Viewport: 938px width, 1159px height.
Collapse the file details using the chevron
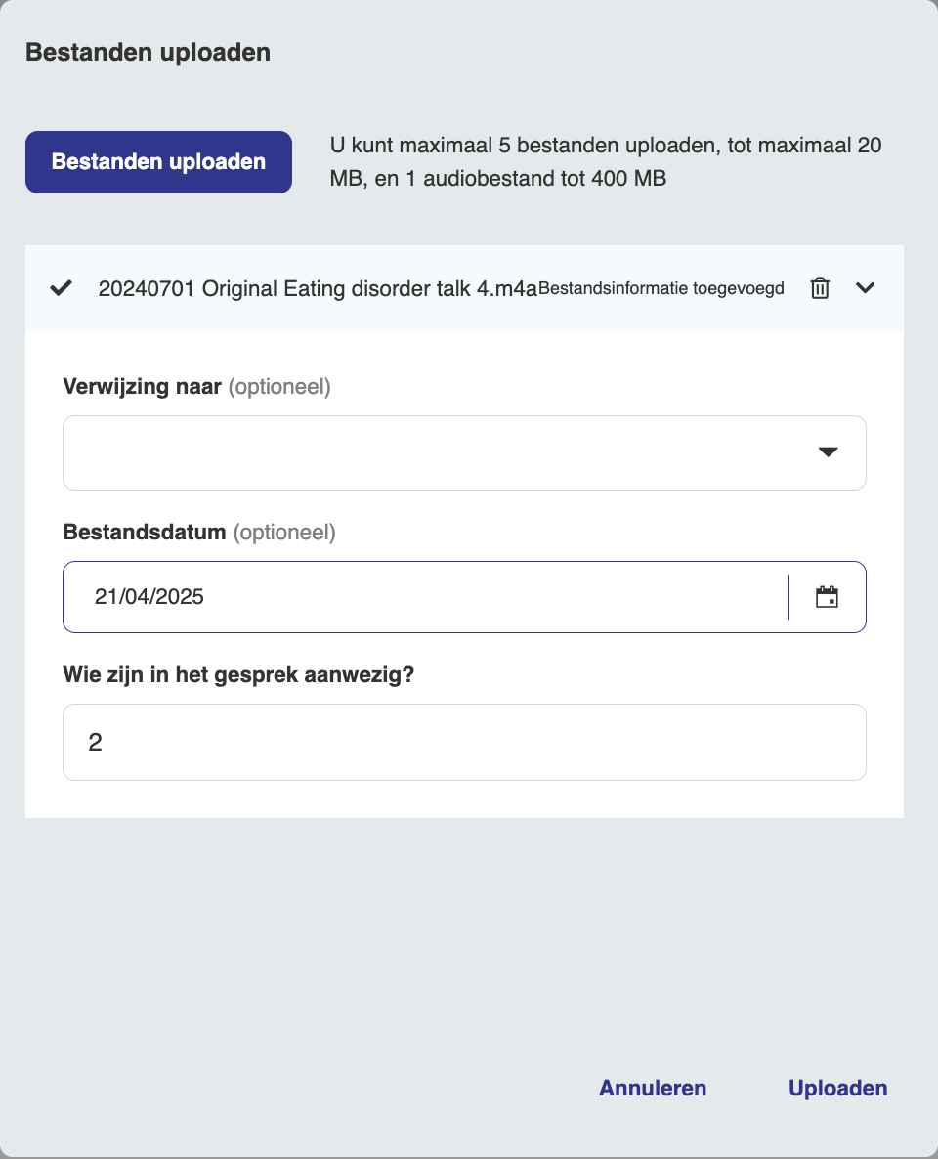[865, 288]
